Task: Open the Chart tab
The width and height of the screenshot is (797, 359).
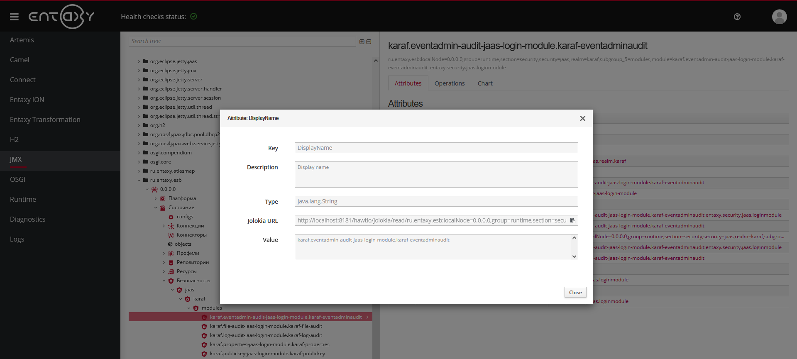Action: pos(485,83)
